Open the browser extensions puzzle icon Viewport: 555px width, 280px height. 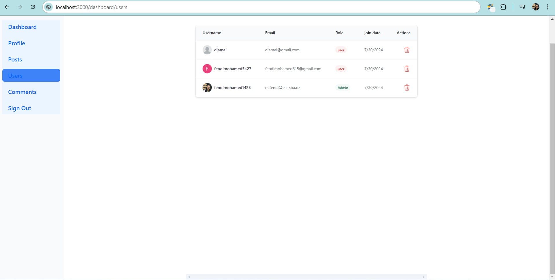coord(503,7)
